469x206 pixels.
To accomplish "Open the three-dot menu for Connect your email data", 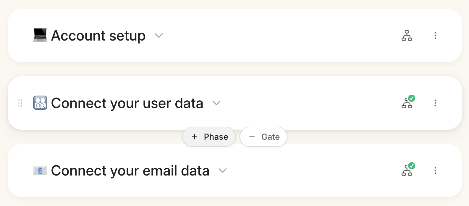I will pos(435,170).
